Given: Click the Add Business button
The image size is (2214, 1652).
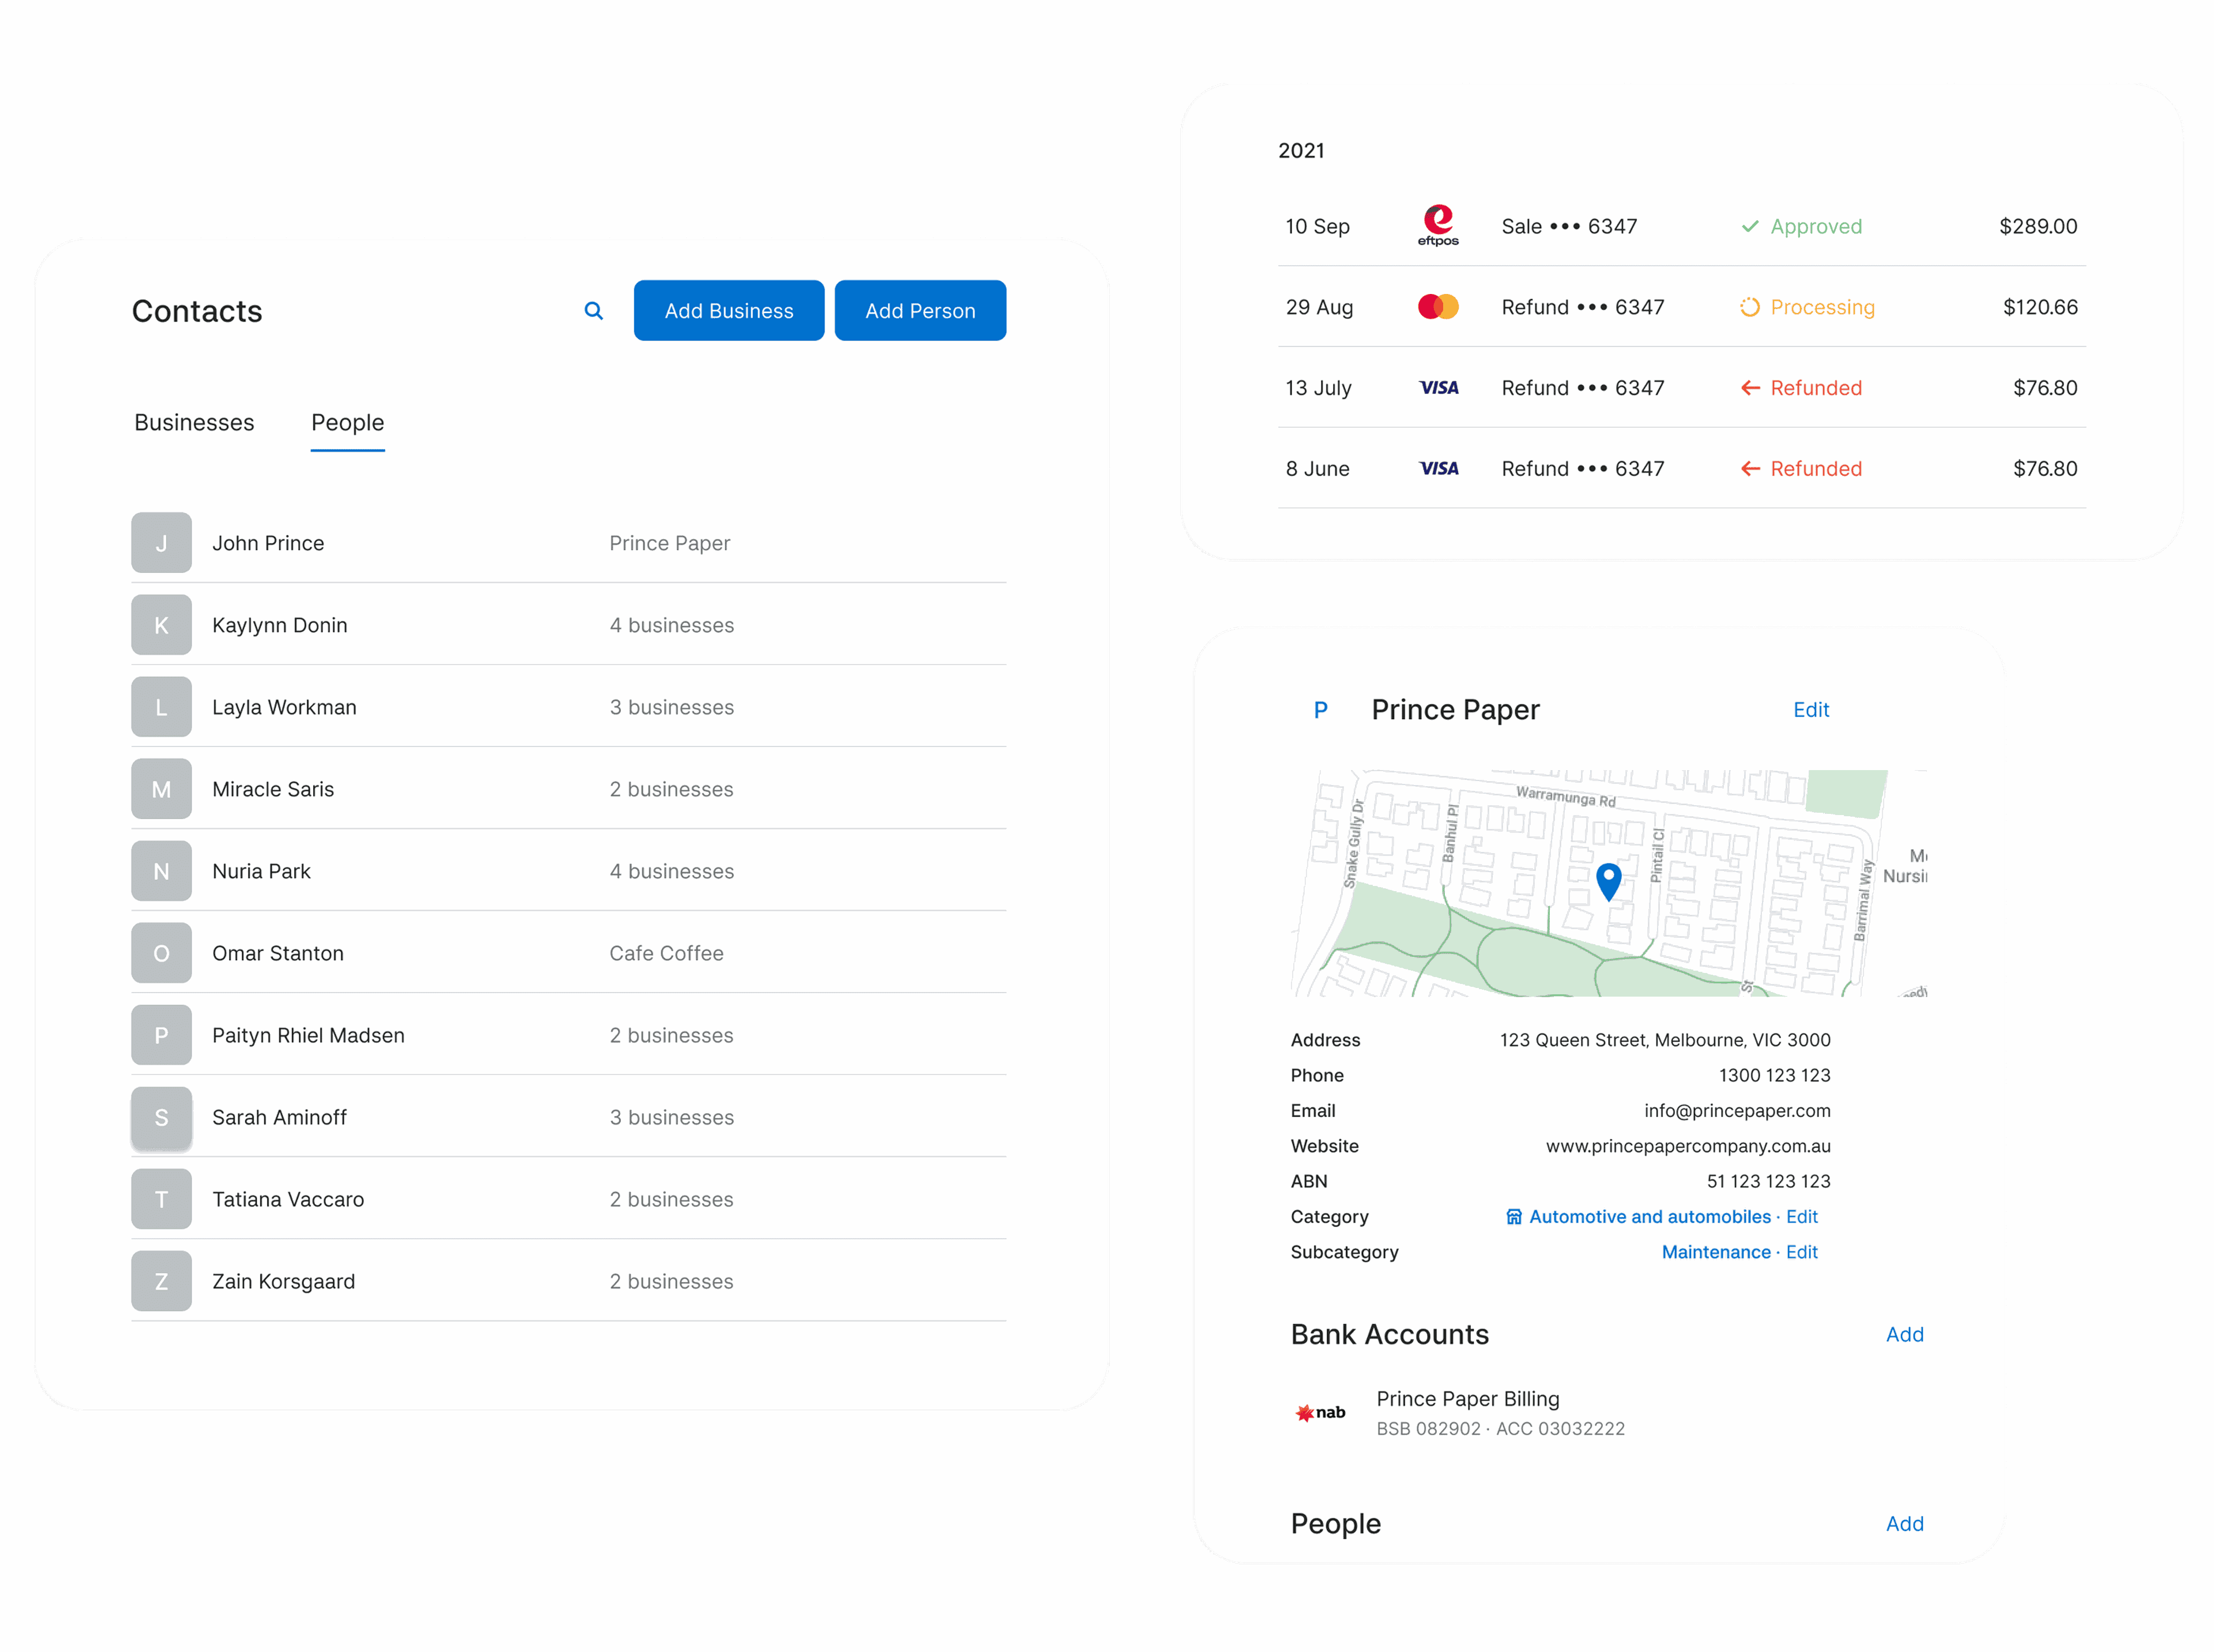Looking at the screenshot, I should pyautogui.click(x=729, y=311).
